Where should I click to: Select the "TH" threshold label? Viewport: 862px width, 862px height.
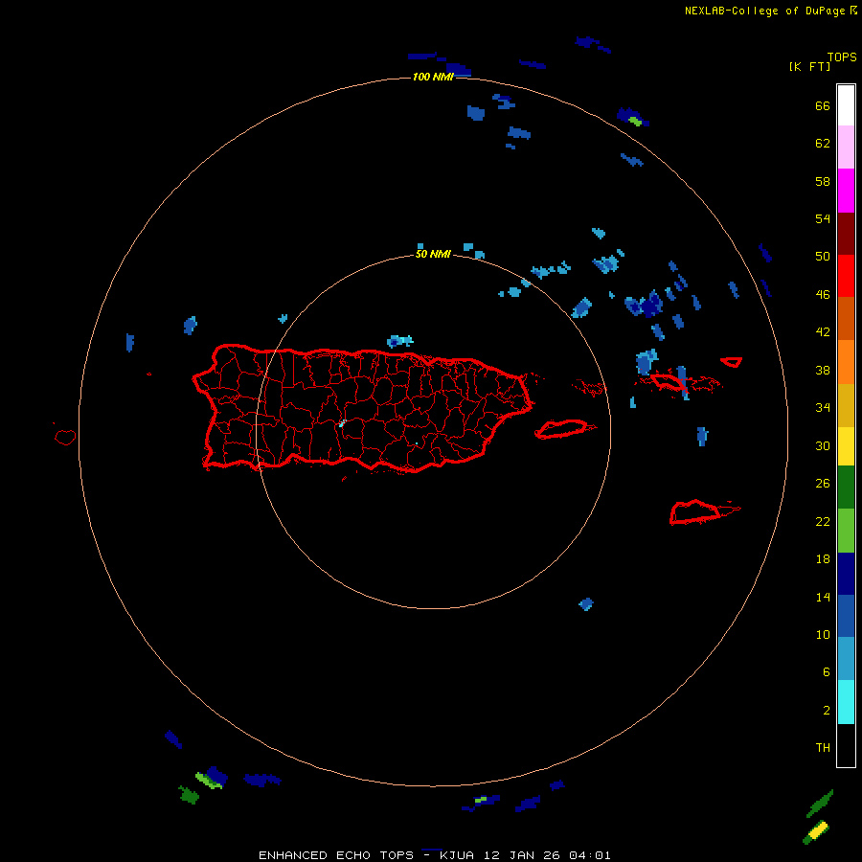click(823, 748)
